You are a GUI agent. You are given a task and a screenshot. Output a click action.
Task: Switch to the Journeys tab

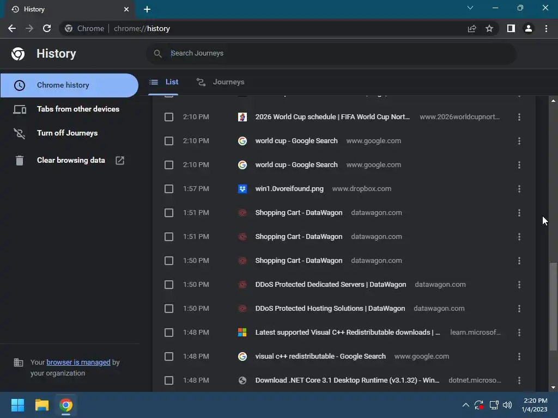point(221,82)
